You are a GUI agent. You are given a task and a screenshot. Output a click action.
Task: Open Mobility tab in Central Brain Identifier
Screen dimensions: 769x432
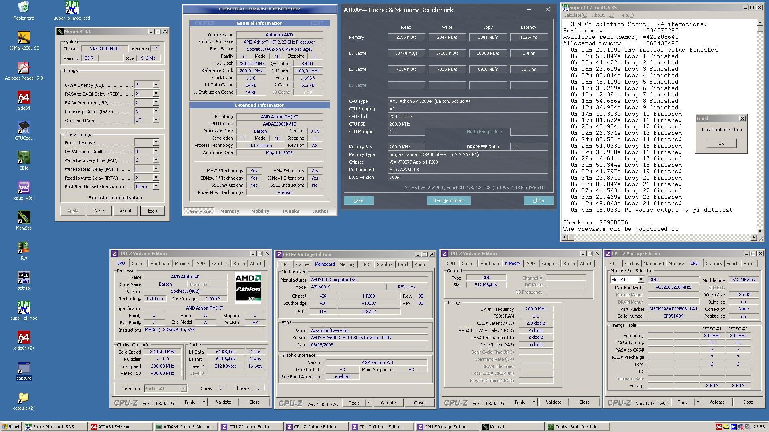point(260,211)
